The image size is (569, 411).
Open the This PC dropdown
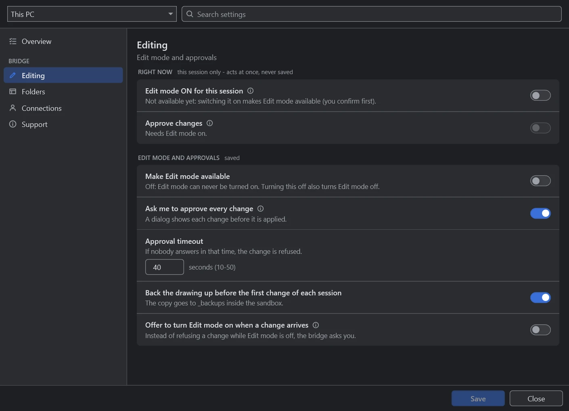pos(92,14)
